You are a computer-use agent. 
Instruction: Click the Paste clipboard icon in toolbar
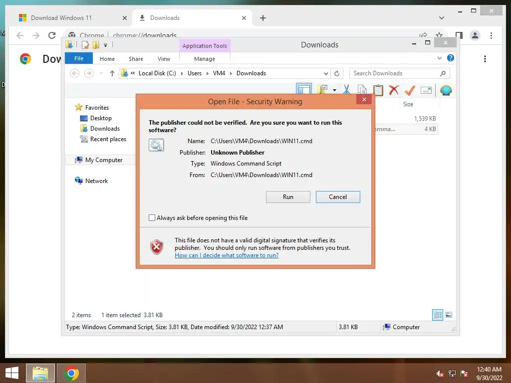click(378, 90)
